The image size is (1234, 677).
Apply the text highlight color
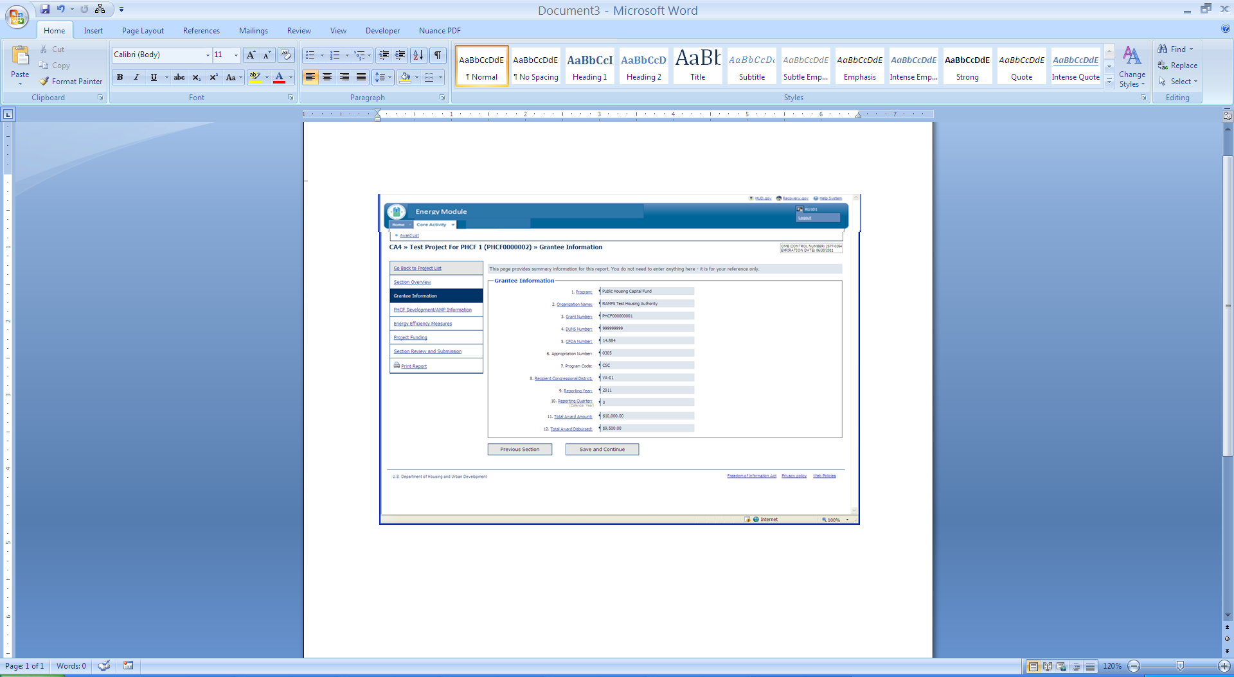255,77
